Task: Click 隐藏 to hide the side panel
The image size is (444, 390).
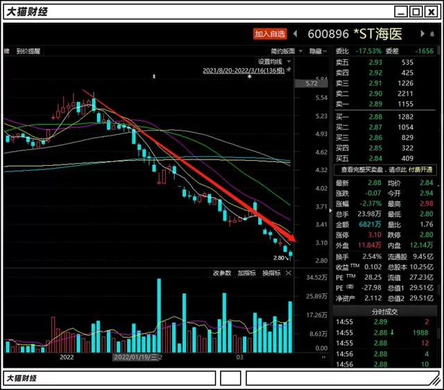Action: click(318, 51)
